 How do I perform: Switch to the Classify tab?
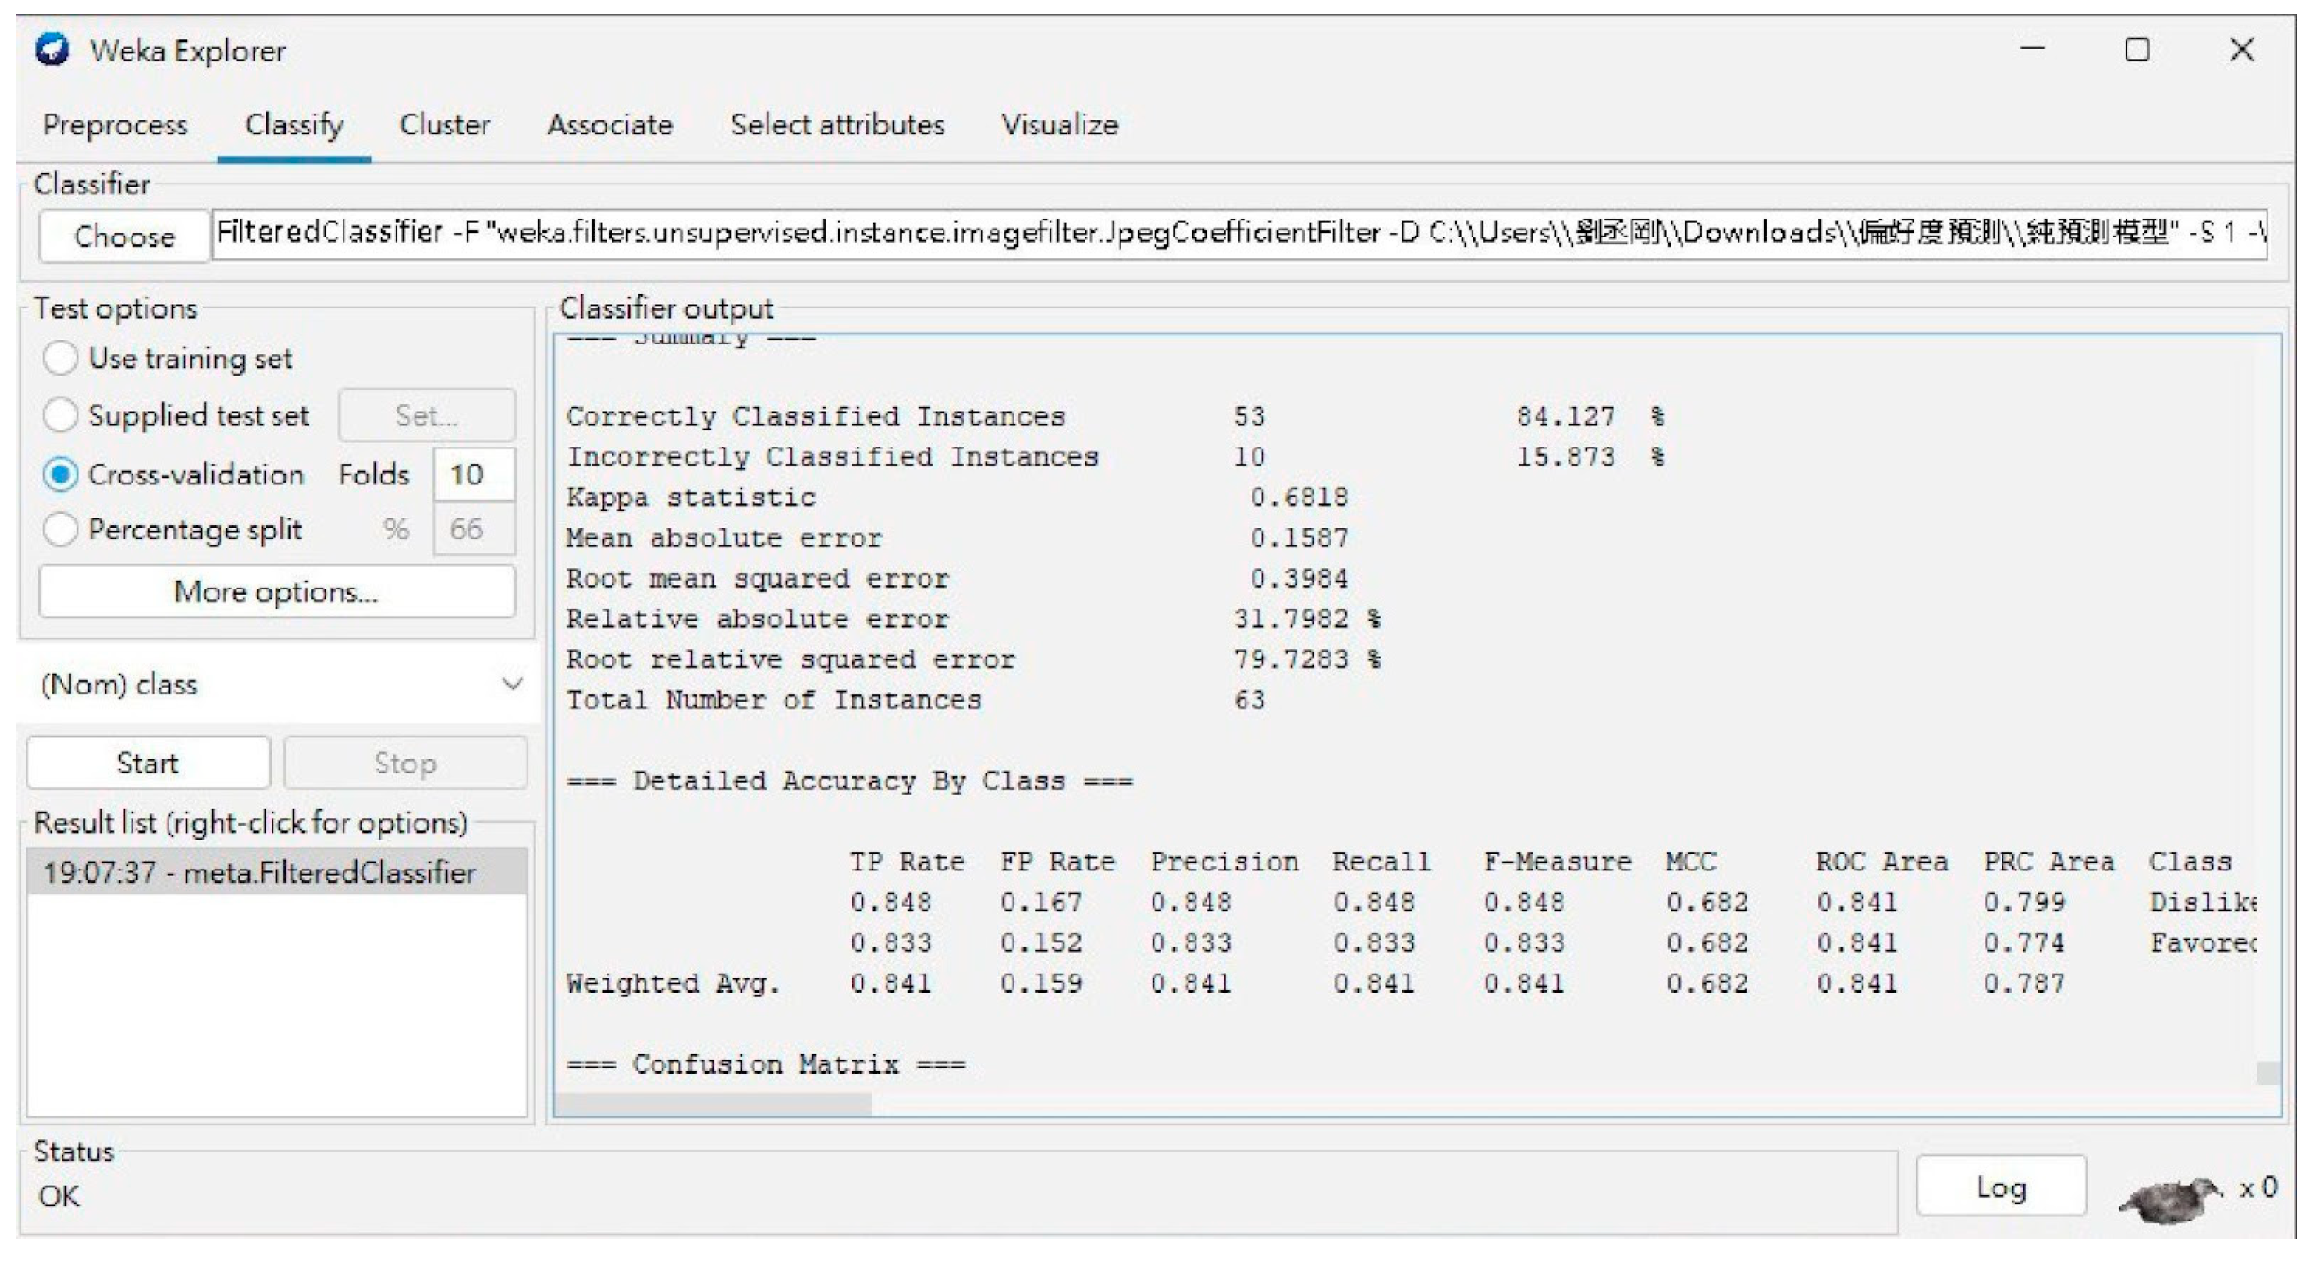click(x=293, y=125)
